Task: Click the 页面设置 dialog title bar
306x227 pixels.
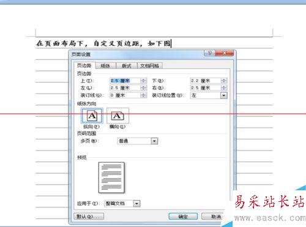Action: pos(136,54)
